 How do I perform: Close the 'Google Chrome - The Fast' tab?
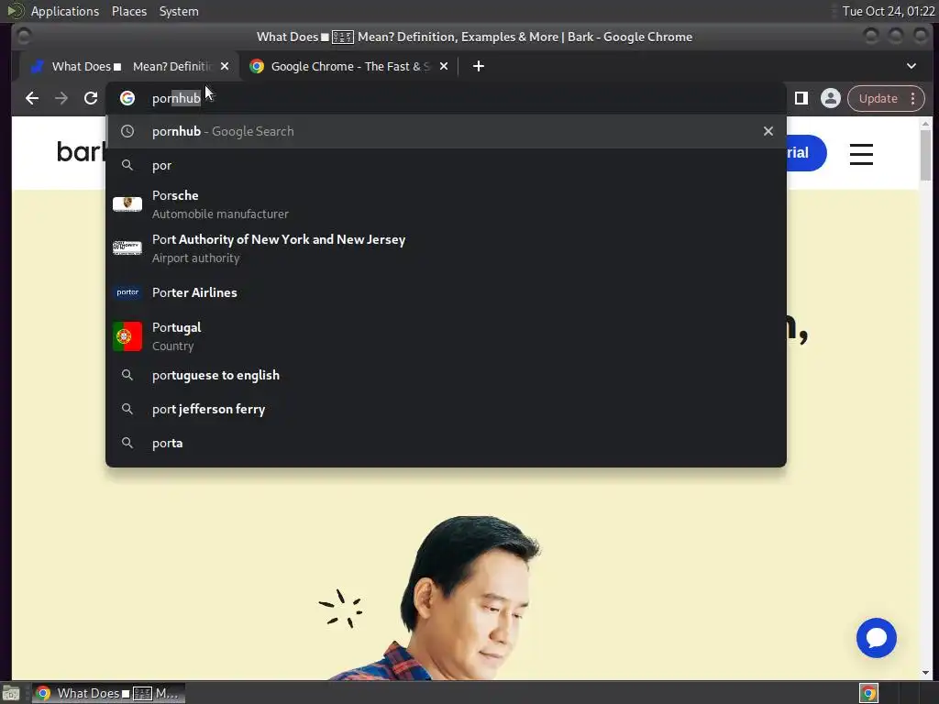[x=444, y=66]
